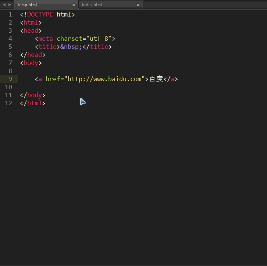Screen dimensions: 267x266
Task: Click the "utf-8" string value
Action: click(x=99, y=39)
